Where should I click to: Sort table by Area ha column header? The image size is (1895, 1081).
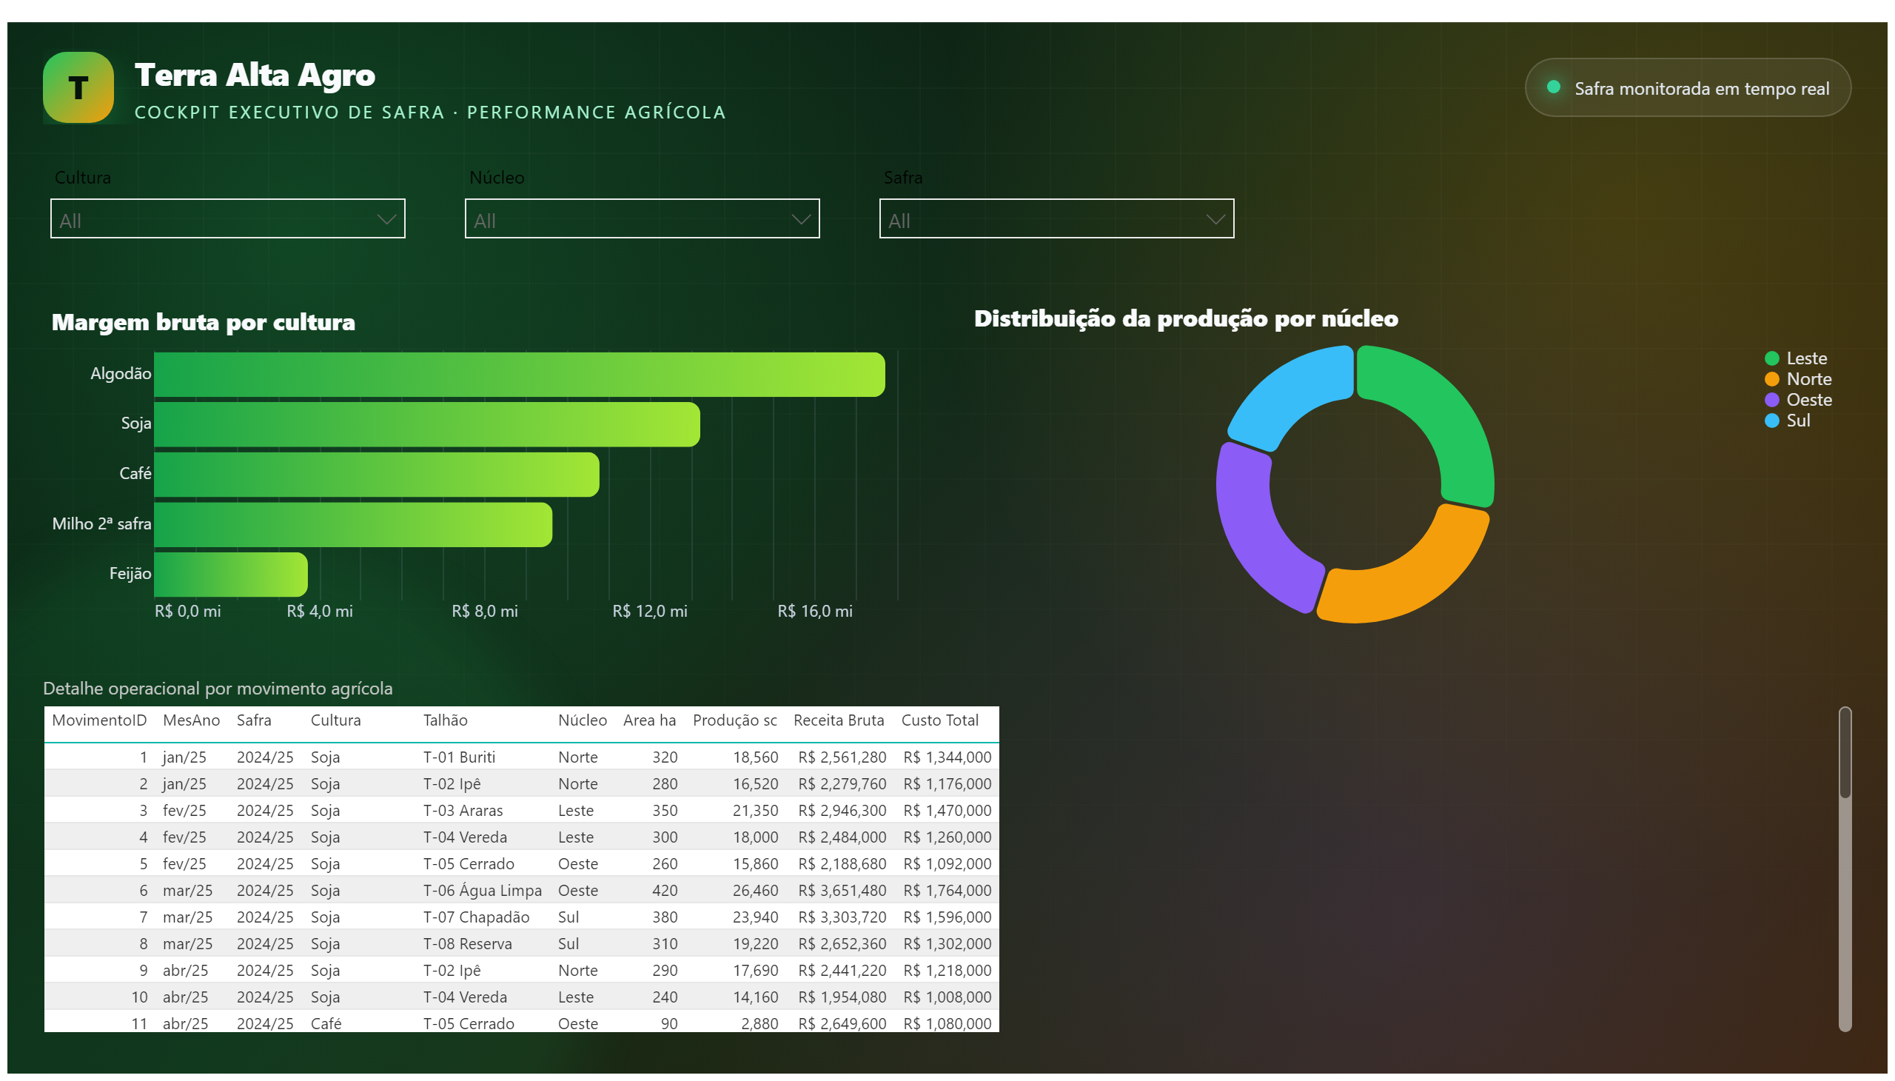[649, 721]
